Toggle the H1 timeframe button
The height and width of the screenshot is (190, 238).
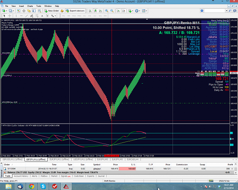tap(85, 16)
